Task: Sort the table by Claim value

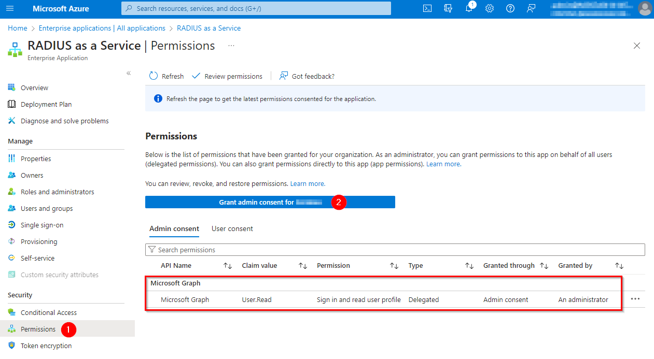Action: (303, 266)
